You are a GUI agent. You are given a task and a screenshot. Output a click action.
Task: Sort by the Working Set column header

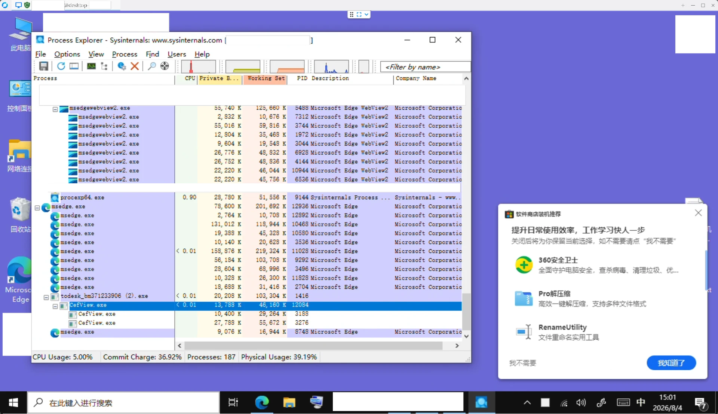265,78
